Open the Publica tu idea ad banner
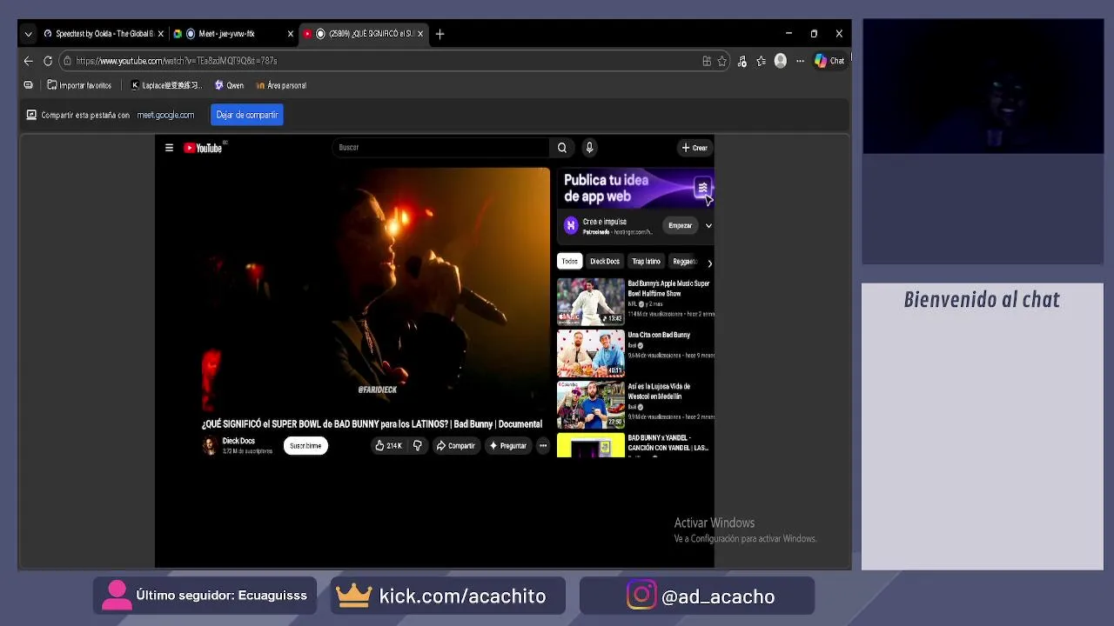The image size is (1114, 626). point(635,189)
